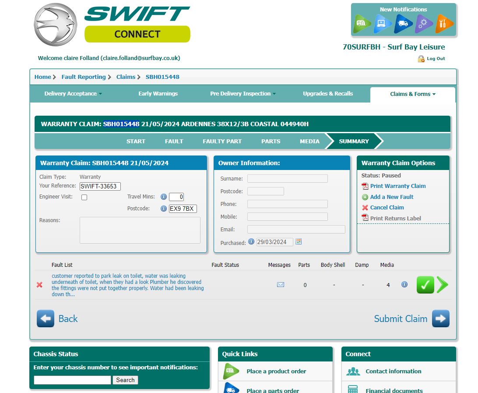Click the EX9 7BX postcode field
This screenshot has height=393, width=478.
[x=183, y=209]
